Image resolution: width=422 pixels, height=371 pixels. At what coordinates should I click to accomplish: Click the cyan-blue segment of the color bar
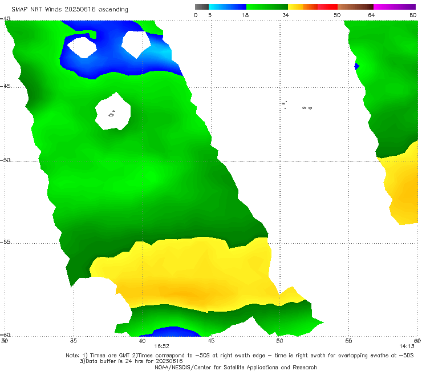pos(228,7)
